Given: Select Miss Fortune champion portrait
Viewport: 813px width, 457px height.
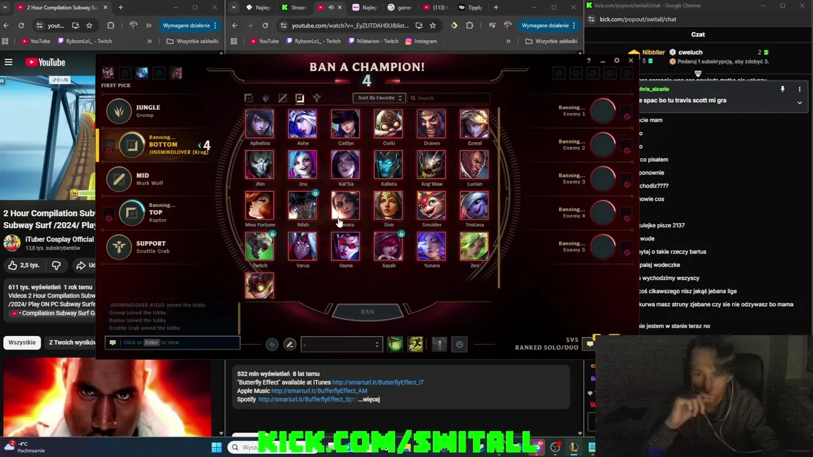Looking at the screenshot, I should 260,205.
